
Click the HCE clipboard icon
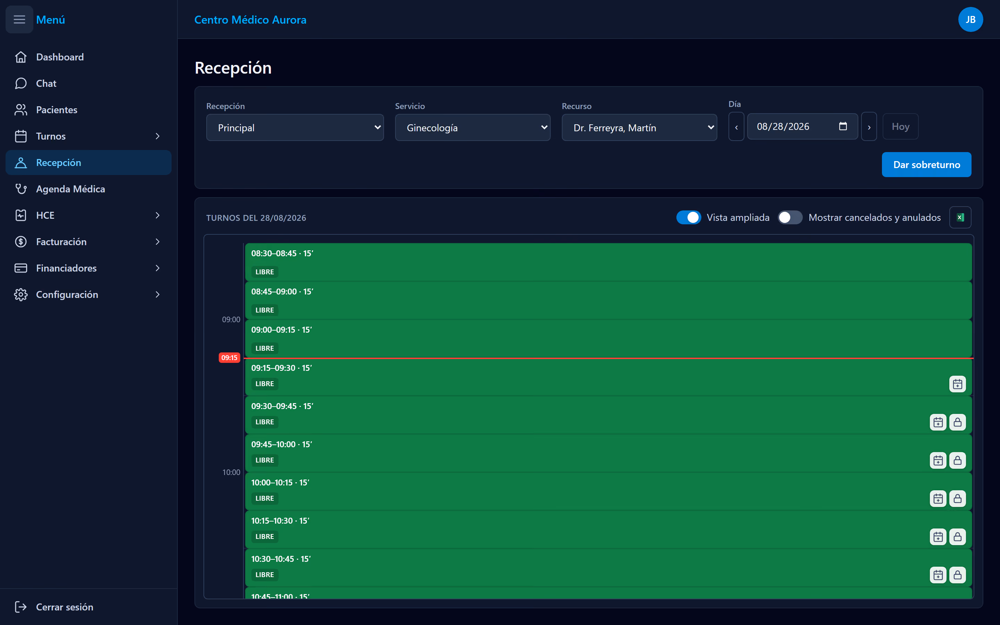pos(21,215)
